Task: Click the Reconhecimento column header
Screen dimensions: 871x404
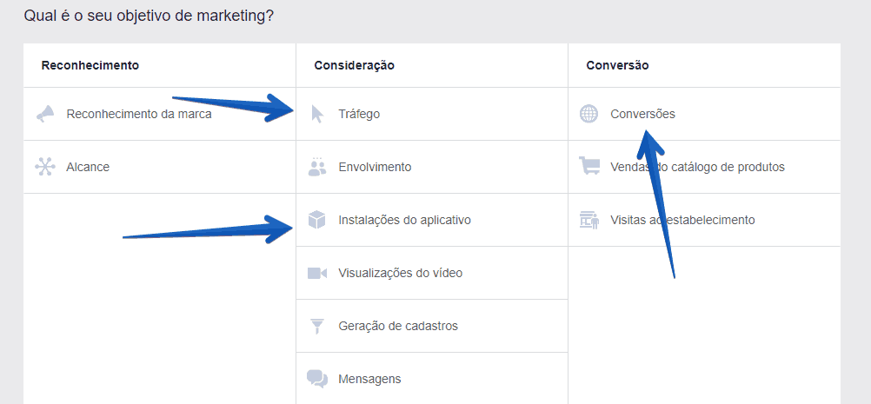Action: [x=90, y=65]
